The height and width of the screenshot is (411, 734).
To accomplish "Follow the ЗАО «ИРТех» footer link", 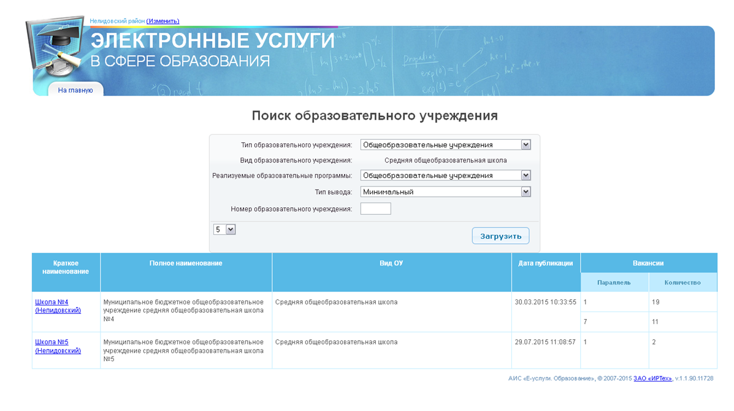I will coord(652,378).
